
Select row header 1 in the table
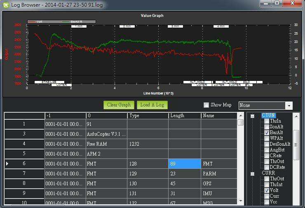tap(24, 124)
